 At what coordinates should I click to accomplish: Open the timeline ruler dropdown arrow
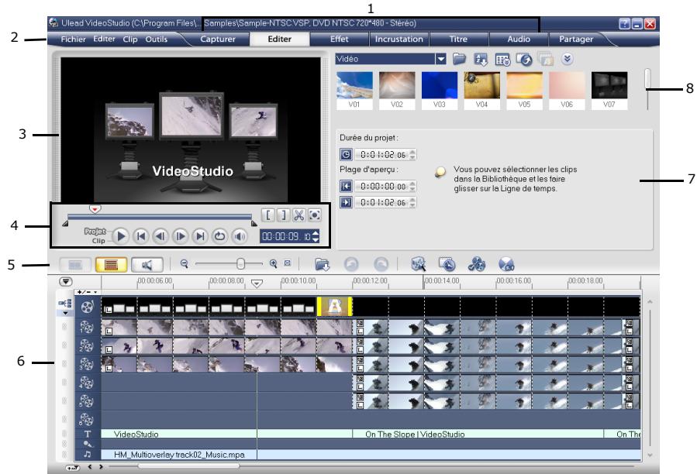point(66,282)
